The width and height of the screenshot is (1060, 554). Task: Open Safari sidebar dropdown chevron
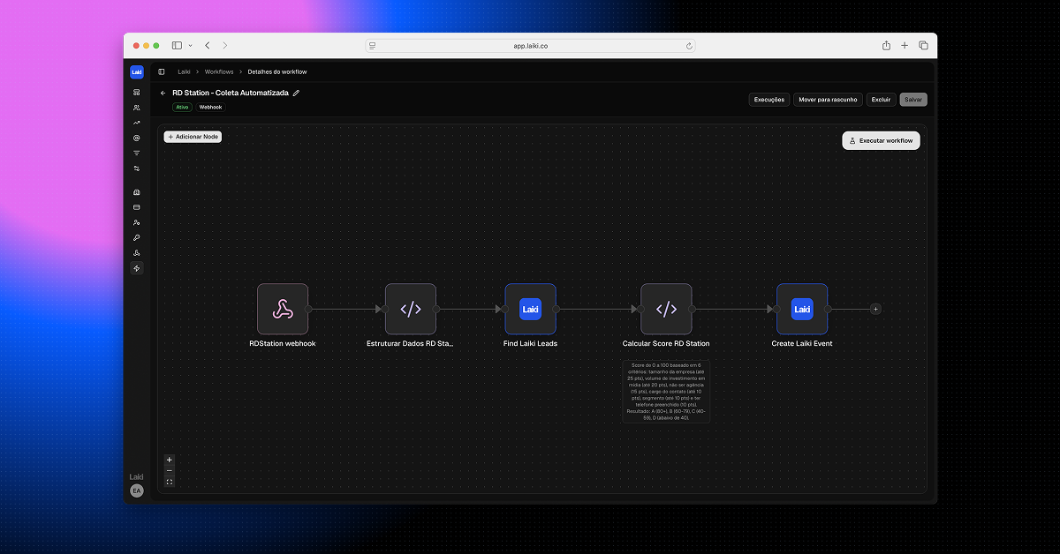pyautogui.click(x=190, y=45)
